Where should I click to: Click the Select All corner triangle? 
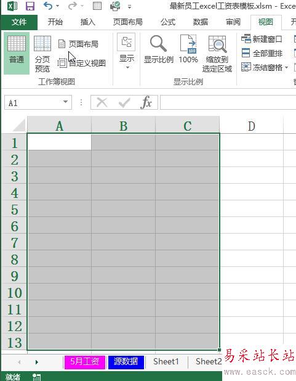(19, 125)
